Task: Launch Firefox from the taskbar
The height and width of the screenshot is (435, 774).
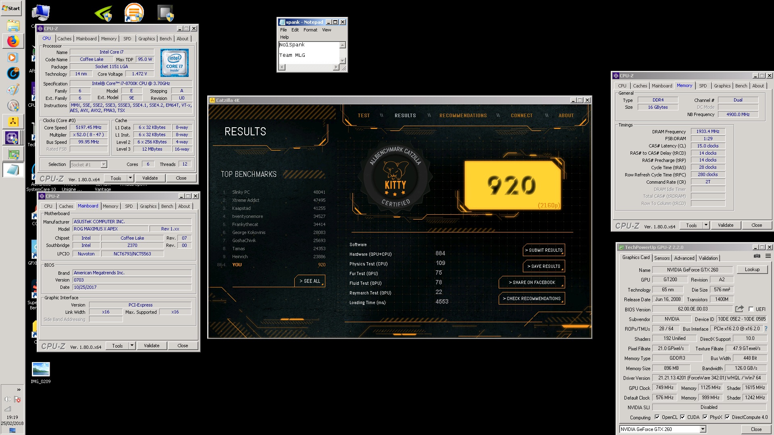Action: pyautogui.click(x=13, y=41)
